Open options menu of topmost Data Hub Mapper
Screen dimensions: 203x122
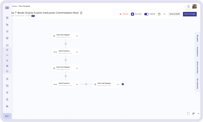click(77, 36)
